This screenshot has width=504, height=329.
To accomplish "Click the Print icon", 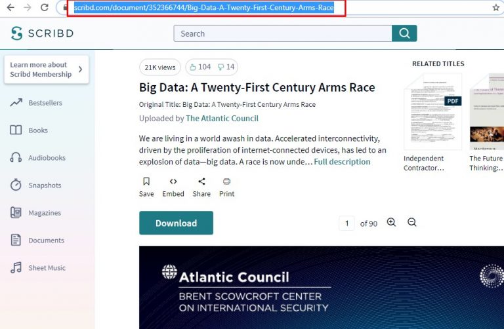I will [226, 182].
